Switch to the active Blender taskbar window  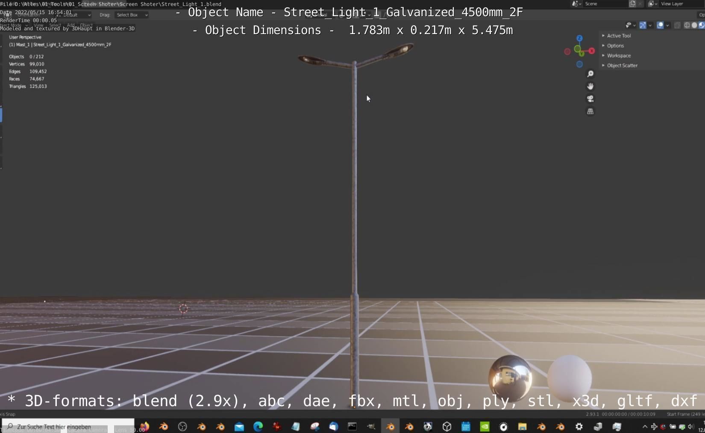[390, 426]
